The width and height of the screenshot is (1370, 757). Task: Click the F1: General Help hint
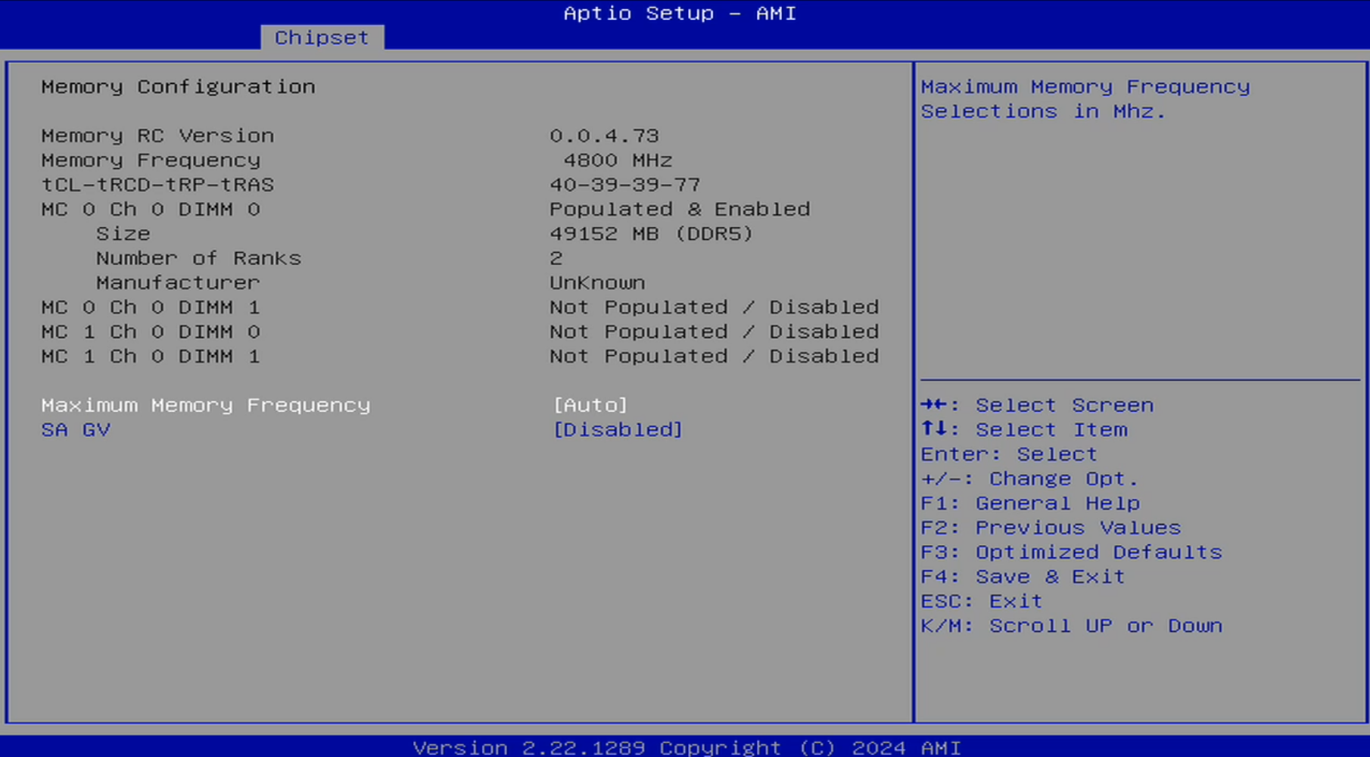click(1030, 503)
